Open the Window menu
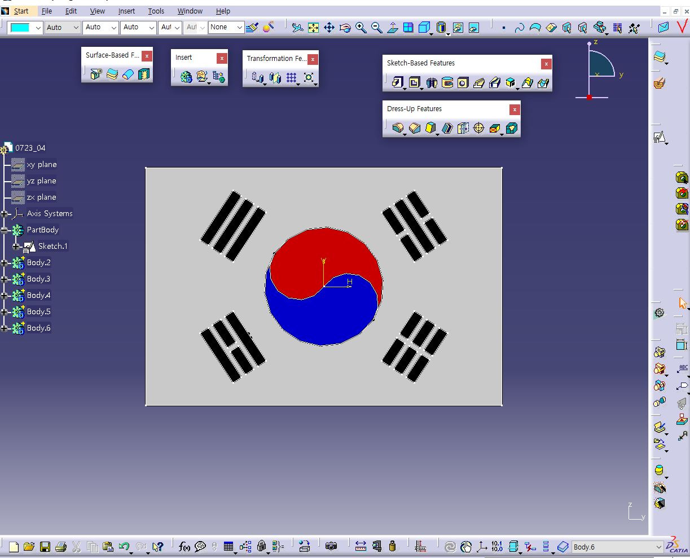Image resolution: width=690 pixels, height=558 pixels. coord(190,11)
